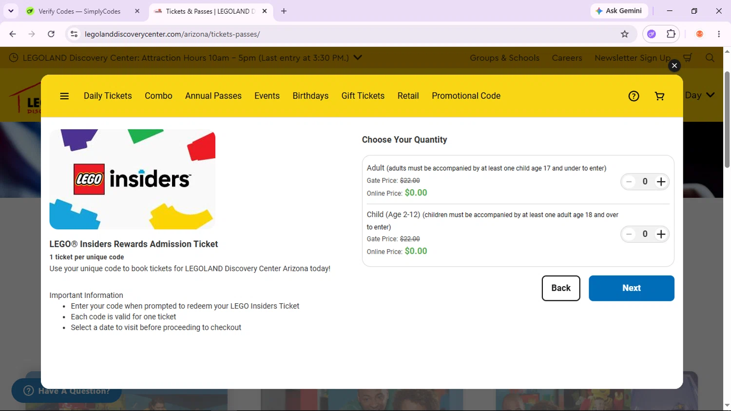731x411 pixels.
Task: Select Promotional Code tab
Action: coord(466,96)
